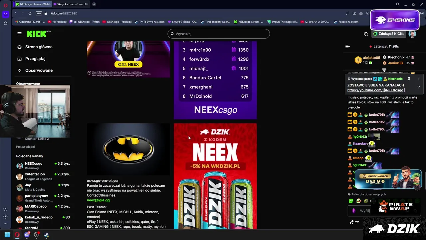Open NEEXcsgo recommended channel
This screenshot has width=426, height=240.
(x=43, y=166)
